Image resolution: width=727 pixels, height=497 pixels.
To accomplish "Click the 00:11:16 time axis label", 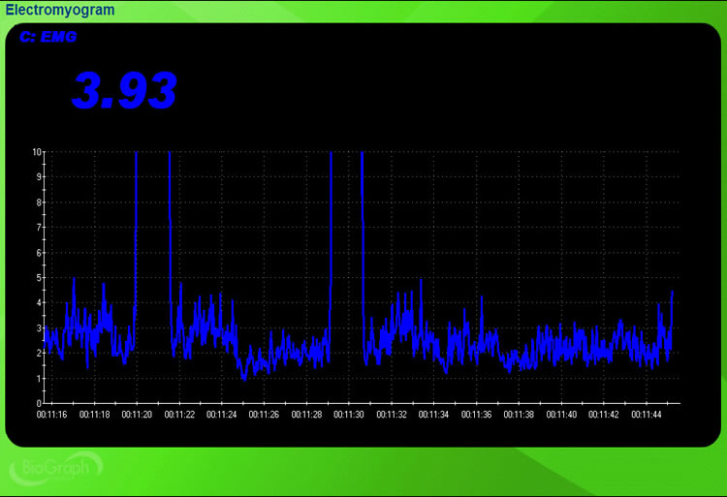I will point(51,415).
